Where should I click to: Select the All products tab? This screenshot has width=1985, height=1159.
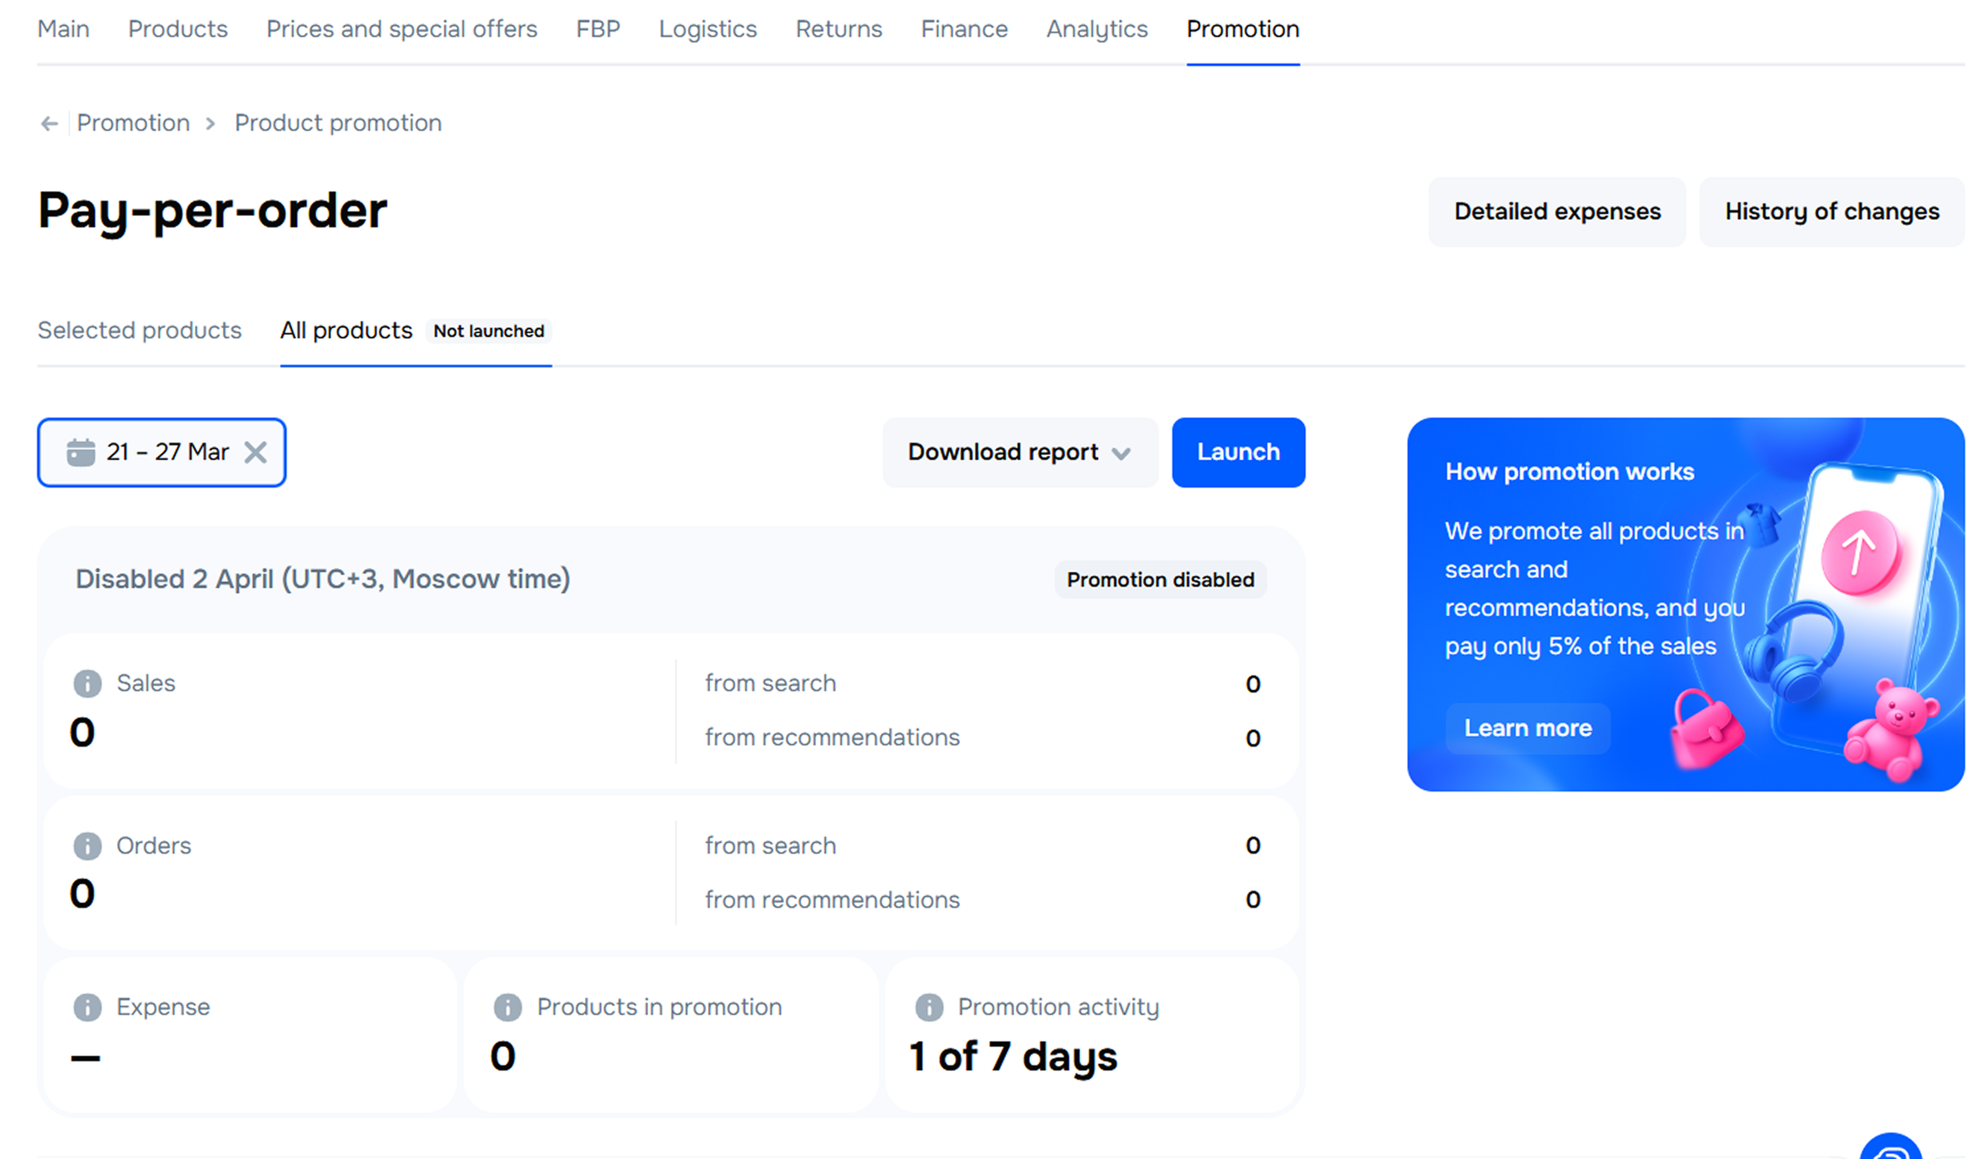pos(346,330)
